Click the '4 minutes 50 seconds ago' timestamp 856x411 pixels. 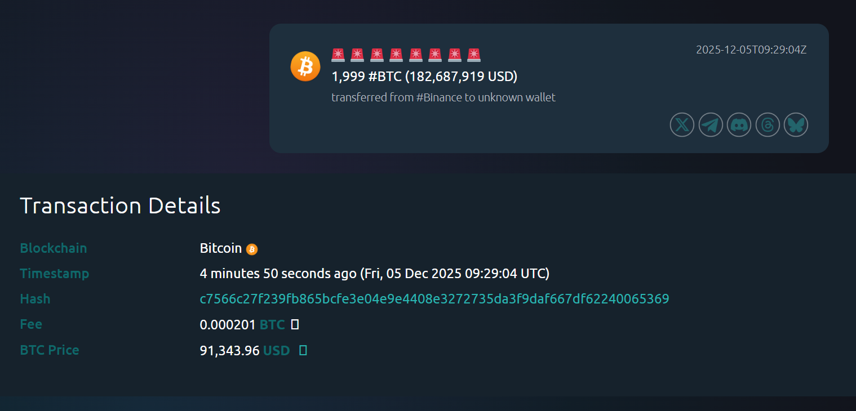[x=279, y=274]
